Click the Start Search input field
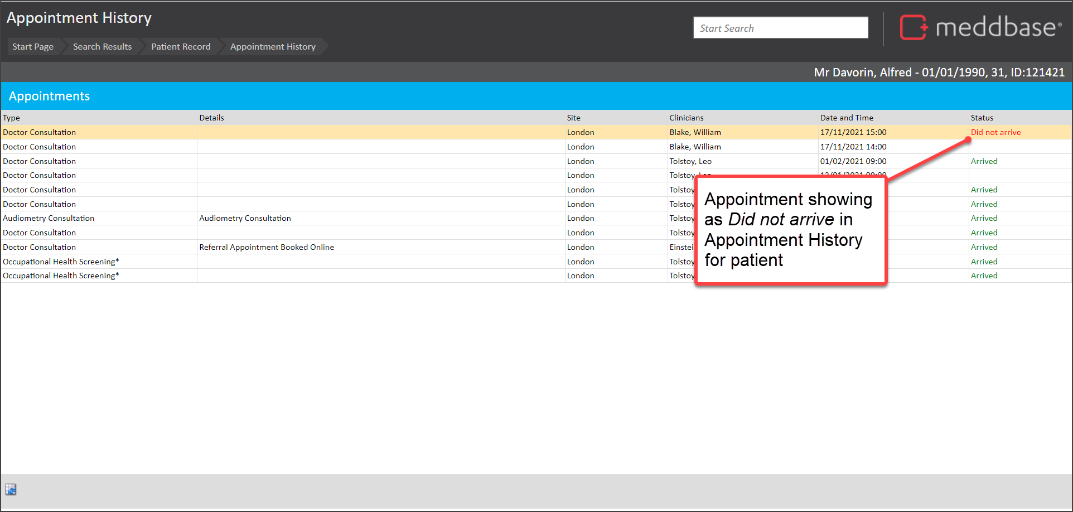 coord(780,28)
